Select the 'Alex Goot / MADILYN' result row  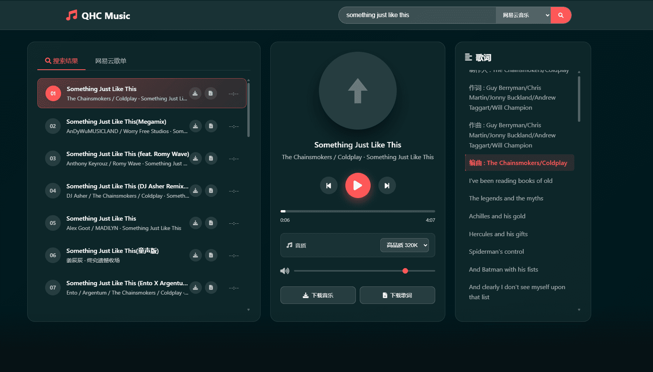point(142,223)
